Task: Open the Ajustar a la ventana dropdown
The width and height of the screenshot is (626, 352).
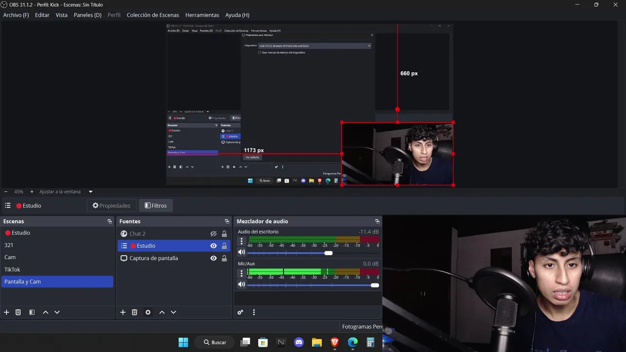Action: [x=66, y=192]
